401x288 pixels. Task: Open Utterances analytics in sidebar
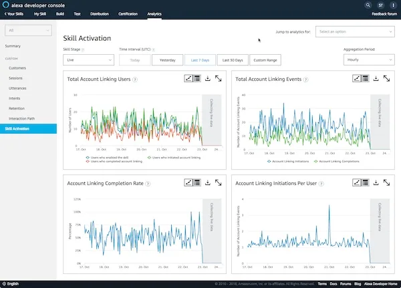17,88
